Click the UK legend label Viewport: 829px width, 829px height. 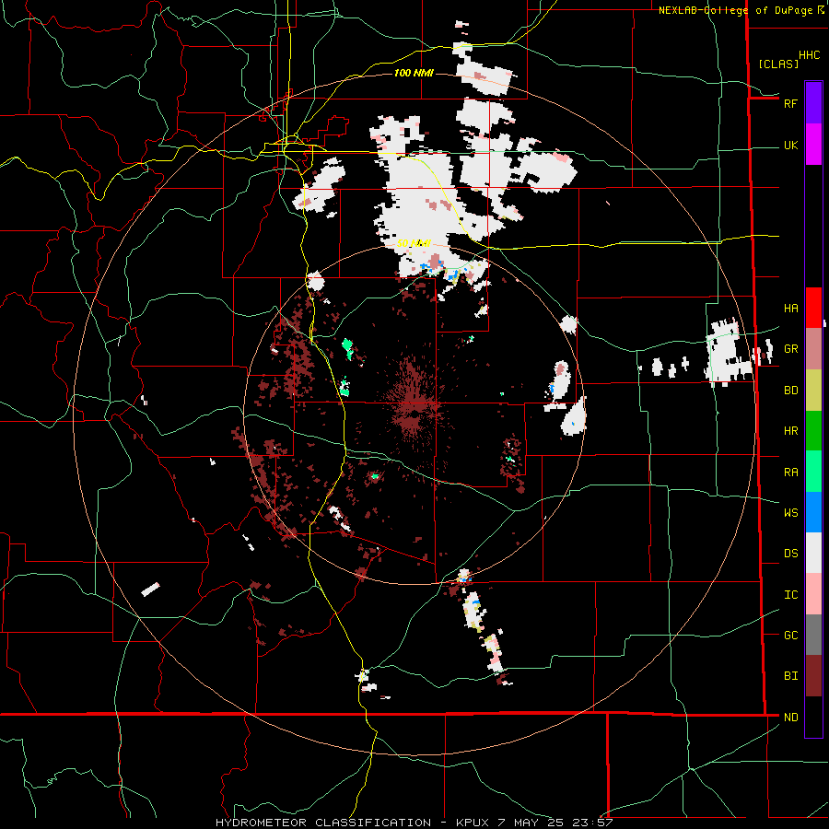pyautogui.click(x=790, y=146)
